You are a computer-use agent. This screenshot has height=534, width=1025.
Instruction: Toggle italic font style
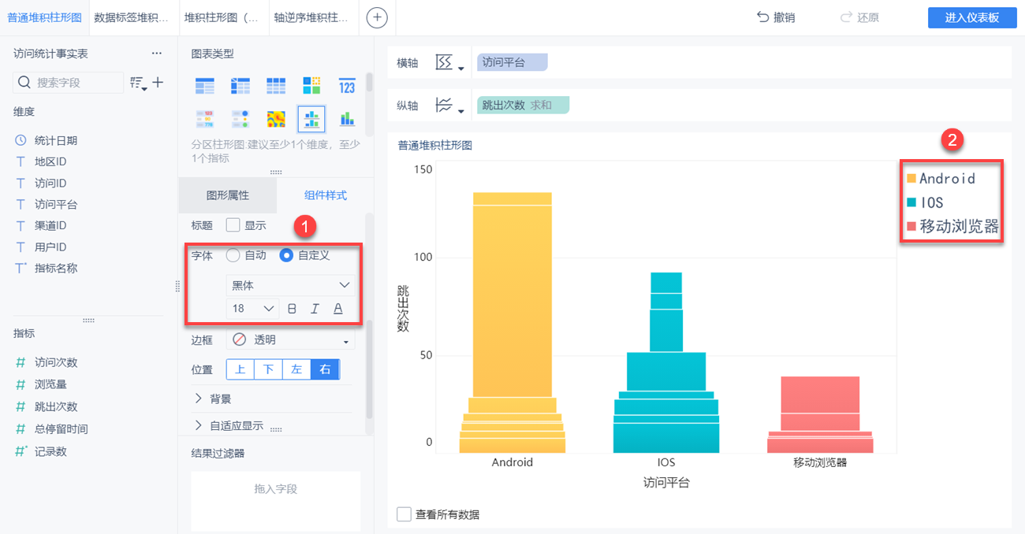315,309
